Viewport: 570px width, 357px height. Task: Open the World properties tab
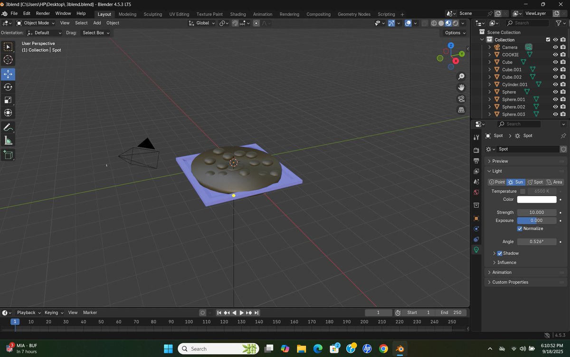click(x=476, y=192)
